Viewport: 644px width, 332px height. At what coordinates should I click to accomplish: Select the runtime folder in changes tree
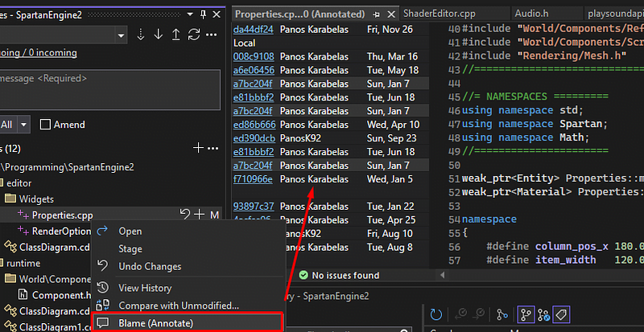coord(23,263)
